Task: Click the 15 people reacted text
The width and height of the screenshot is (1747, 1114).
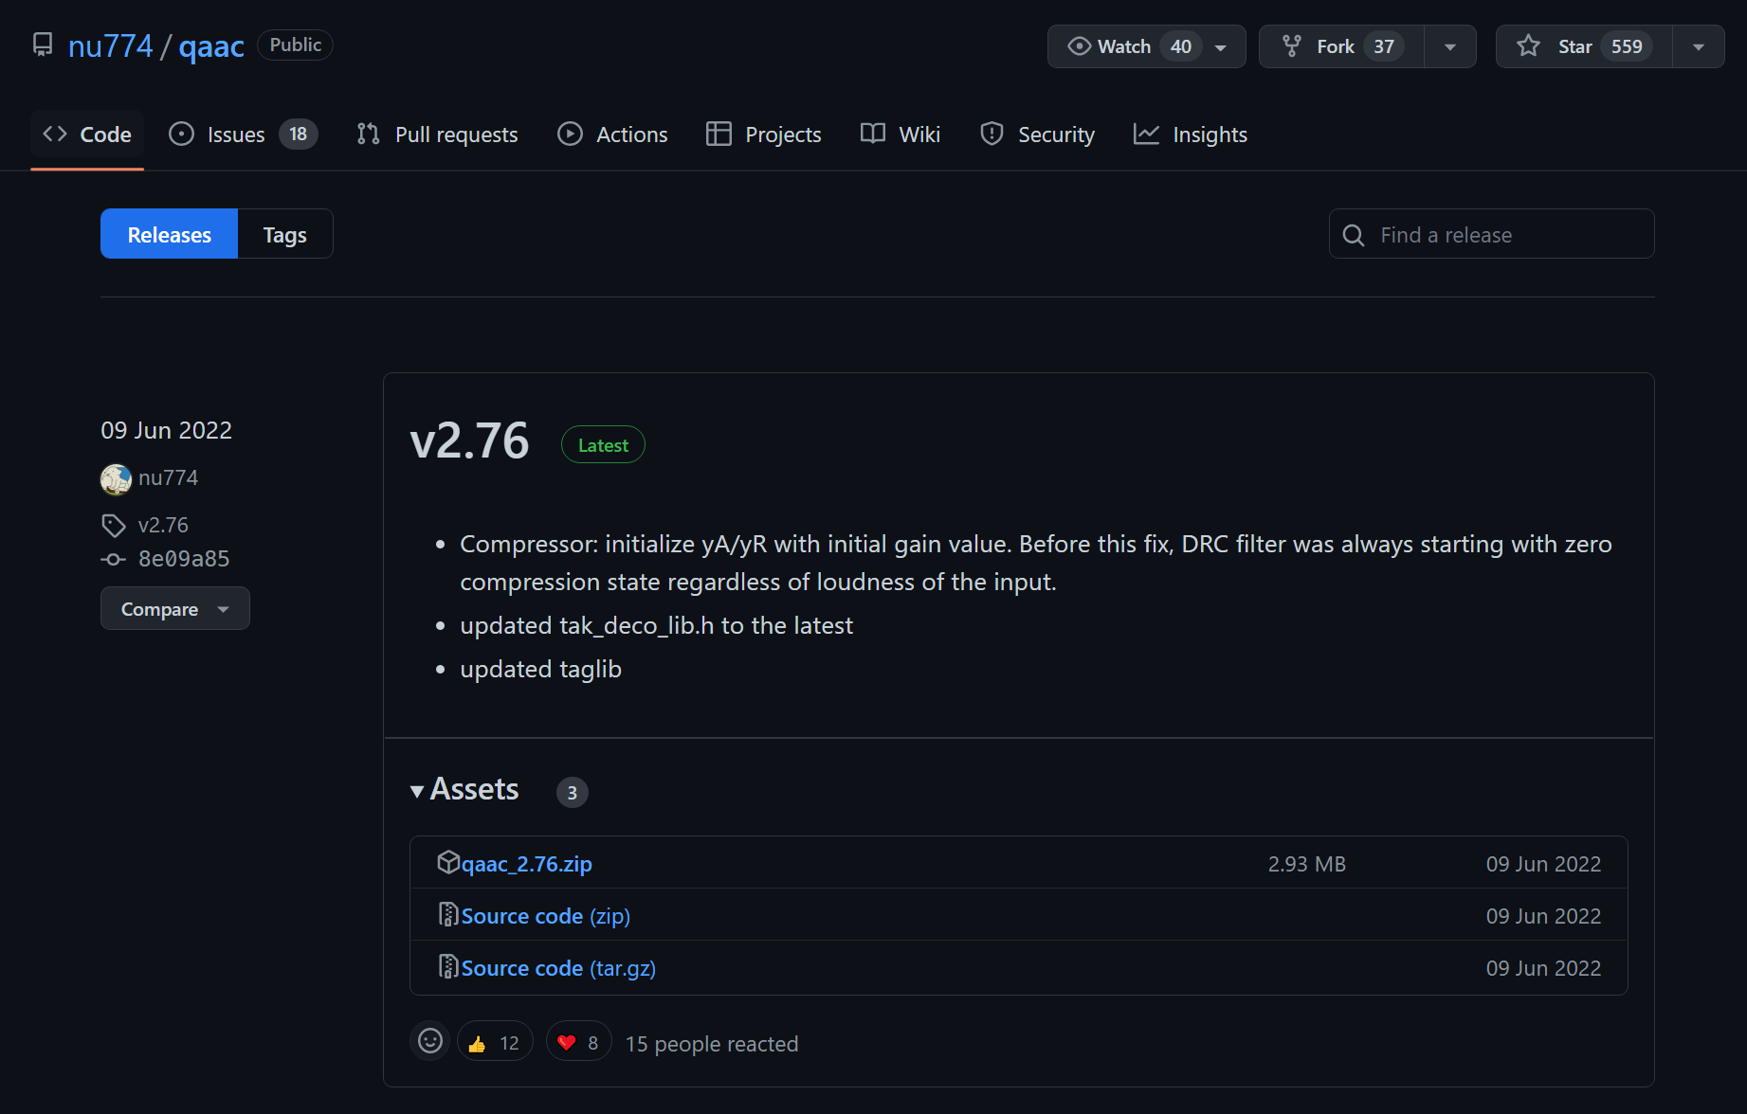Action: pos(712,1044)
